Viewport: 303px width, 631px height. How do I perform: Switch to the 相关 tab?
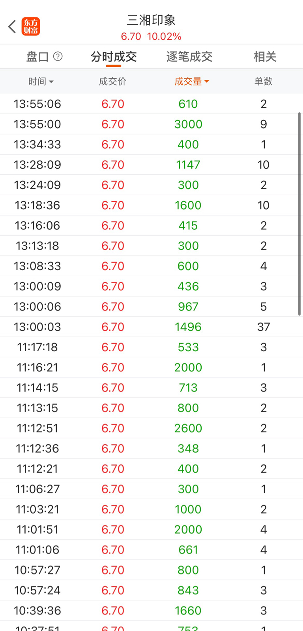(265, 57)
